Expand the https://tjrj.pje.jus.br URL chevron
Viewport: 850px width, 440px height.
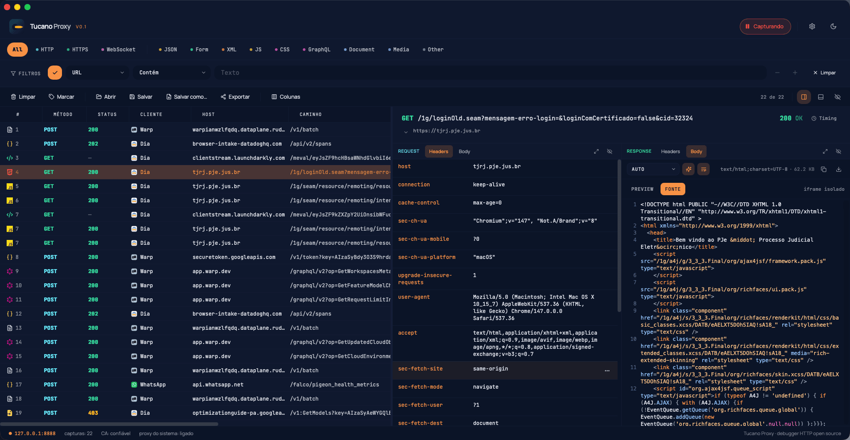406,131
